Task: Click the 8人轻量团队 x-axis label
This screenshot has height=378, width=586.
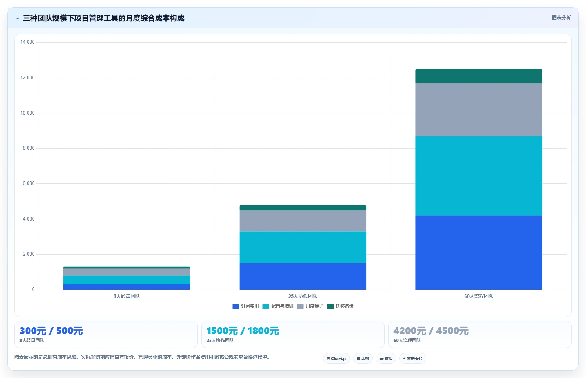Action: [127, 296]
